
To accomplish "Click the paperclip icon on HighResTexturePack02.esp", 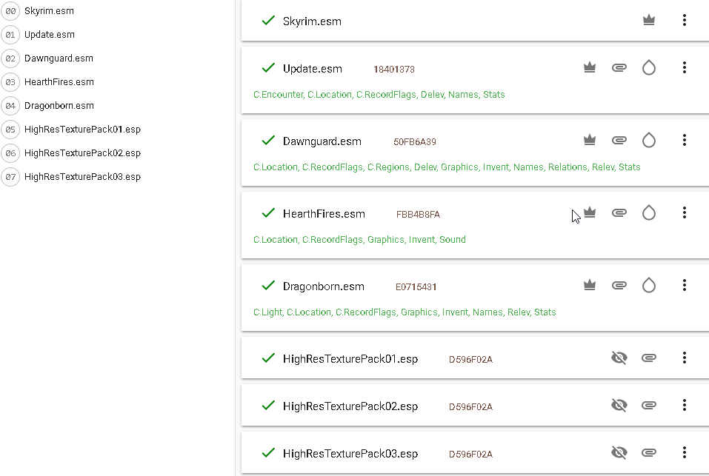I will tap(649, 405).
